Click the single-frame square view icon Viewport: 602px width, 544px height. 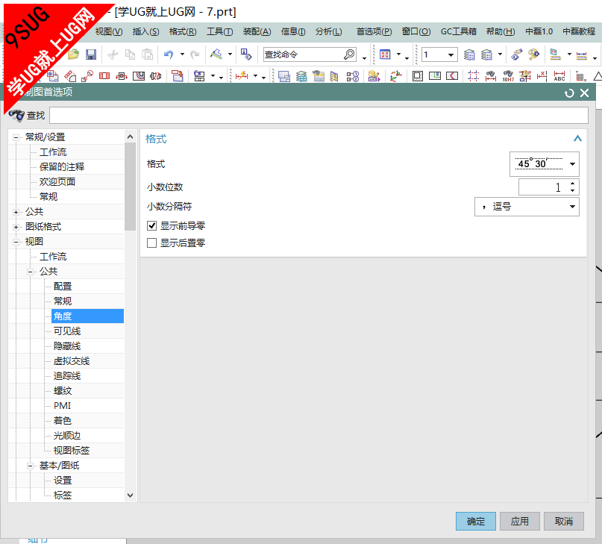[418, 75]
